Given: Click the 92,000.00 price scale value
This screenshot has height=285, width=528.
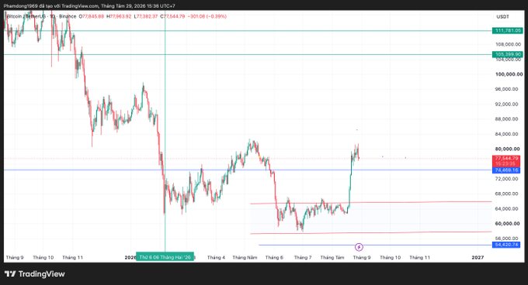Looking at the screenshot, I should coord(506,104).
